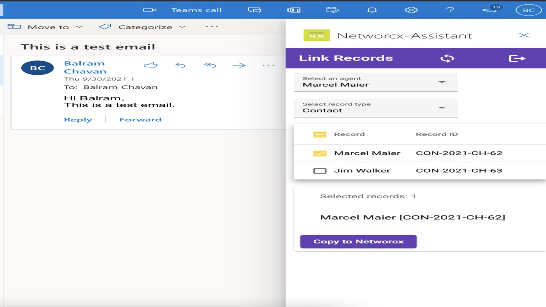546x307 pixels.
Task: Click the forward arrow icon
Action: [239, 65]
